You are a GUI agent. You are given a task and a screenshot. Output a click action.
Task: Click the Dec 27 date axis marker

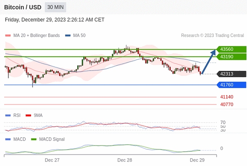tap(52, 160)
